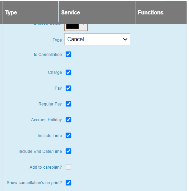The width and height of the screenshot is (189, 191).
Task: Uncheck the Include Time checkbox
Action: [68, 135]
